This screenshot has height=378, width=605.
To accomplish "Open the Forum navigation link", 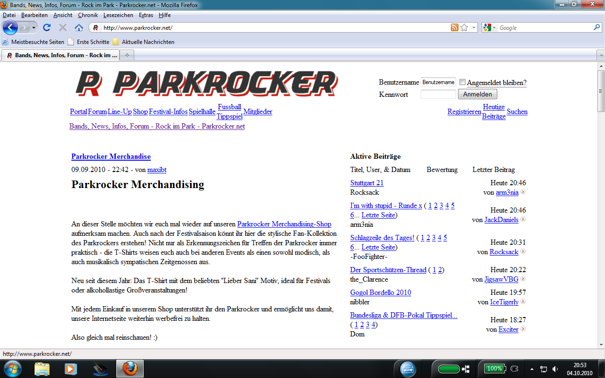I will click(97, 112).
